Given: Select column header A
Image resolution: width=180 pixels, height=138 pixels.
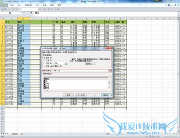Looking at the screenshot, I should pyautogui.click(x=11, y=19).
